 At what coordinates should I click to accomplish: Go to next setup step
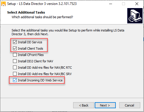pos(105,105)
